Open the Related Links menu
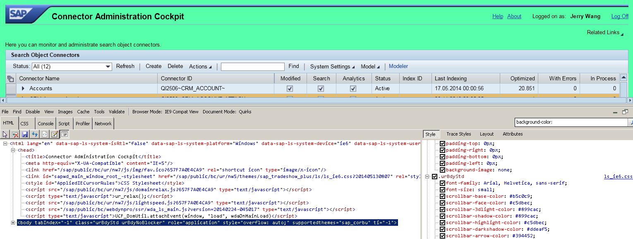Image resolution: width=633 pixels, height=239 pixels. point(605,33)
